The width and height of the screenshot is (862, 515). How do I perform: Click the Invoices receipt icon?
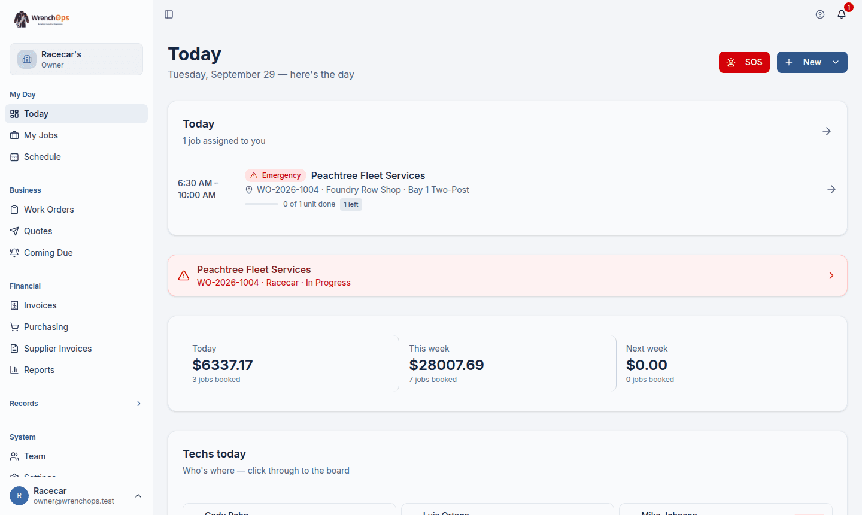click(x=14, y=305)
